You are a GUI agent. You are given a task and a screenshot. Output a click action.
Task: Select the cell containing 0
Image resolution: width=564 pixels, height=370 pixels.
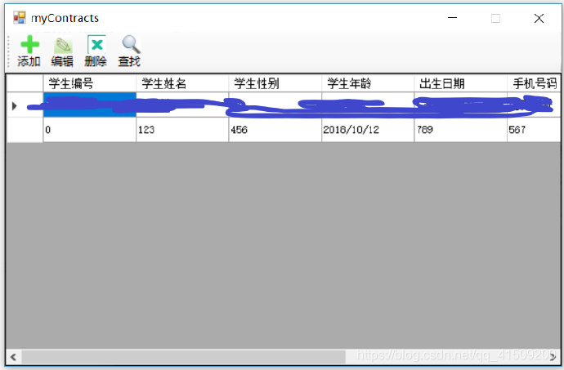90,130
